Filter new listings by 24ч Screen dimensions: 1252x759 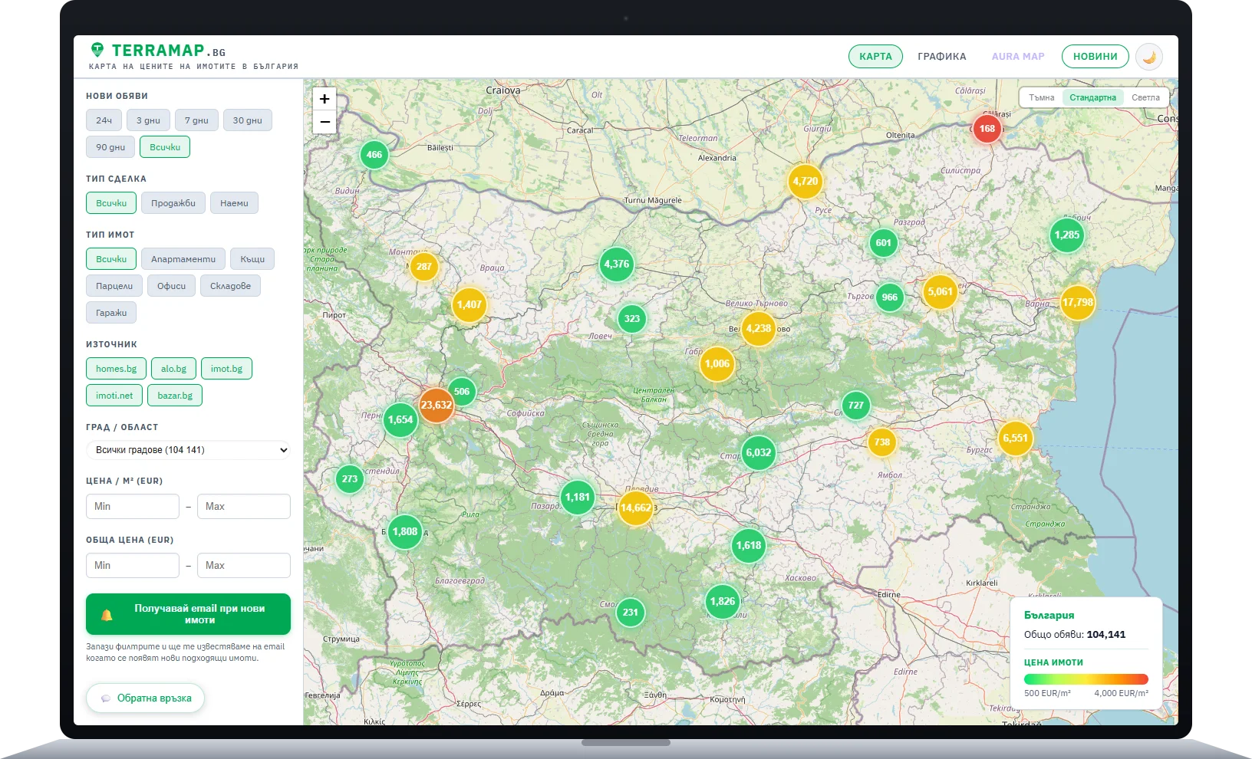[x=104, y=120]
